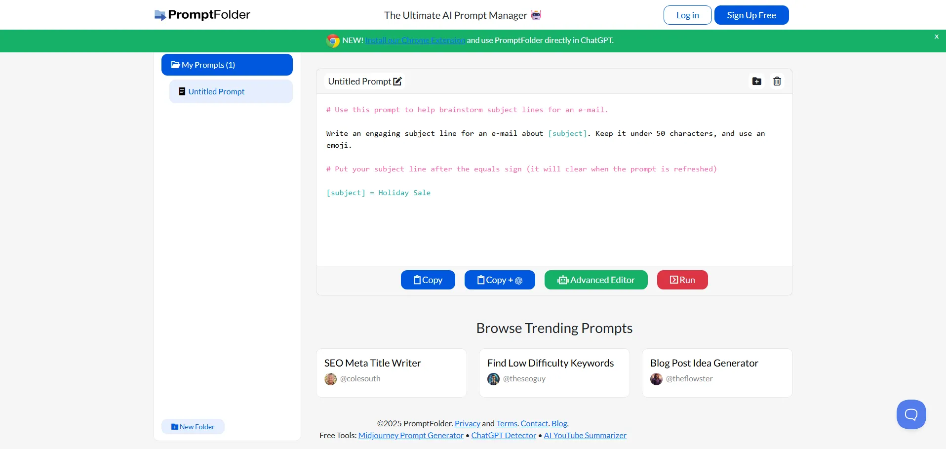Click Copy + ChatGPT button

click(499, 280)
